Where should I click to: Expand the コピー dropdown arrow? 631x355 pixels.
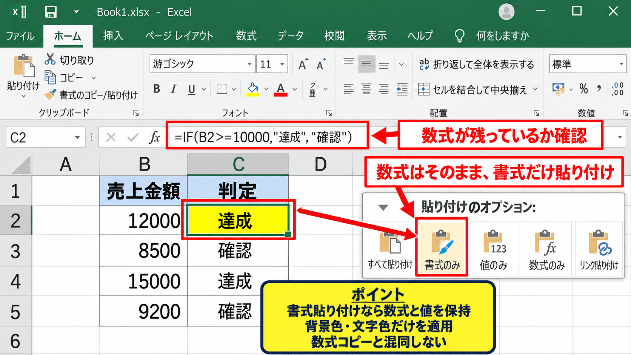tap(94, 78)
